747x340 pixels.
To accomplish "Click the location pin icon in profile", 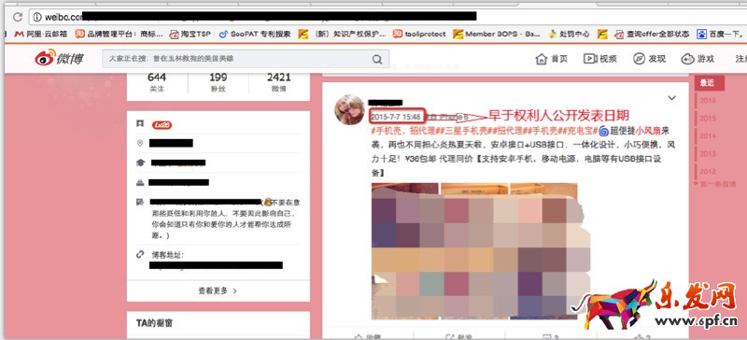I will click(140, 143).
